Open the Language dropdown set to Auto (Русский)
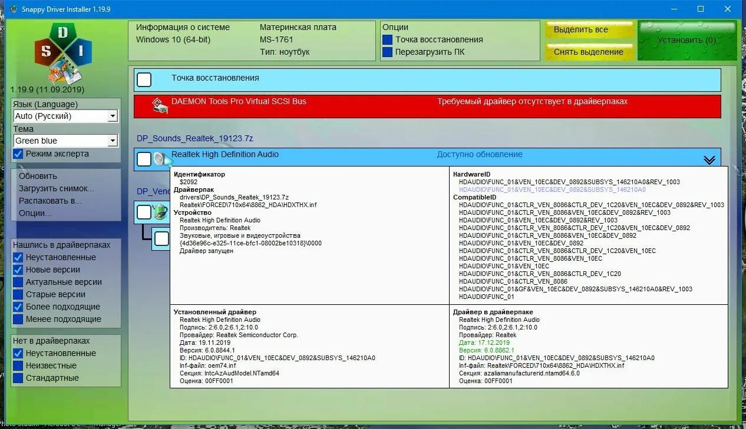Image resolution: width=746 pixels, height=429 pixels. point(65,116)
